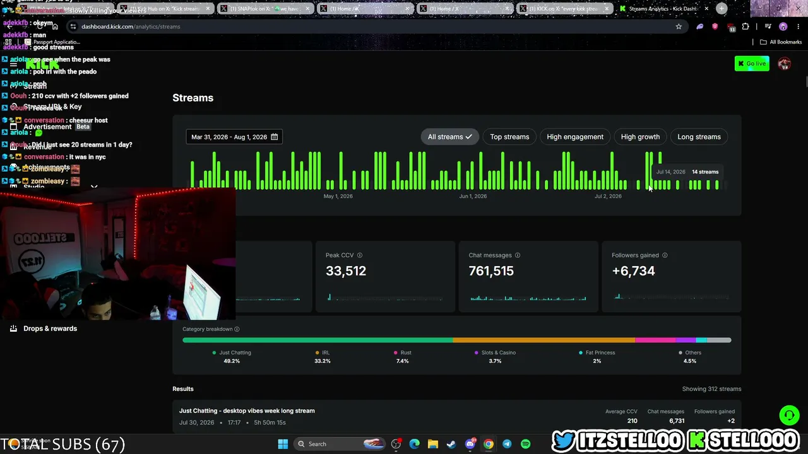Viewport: 808px width, 454px height.
Task: Open the Windows Start menu
Action: coord(283,444)
